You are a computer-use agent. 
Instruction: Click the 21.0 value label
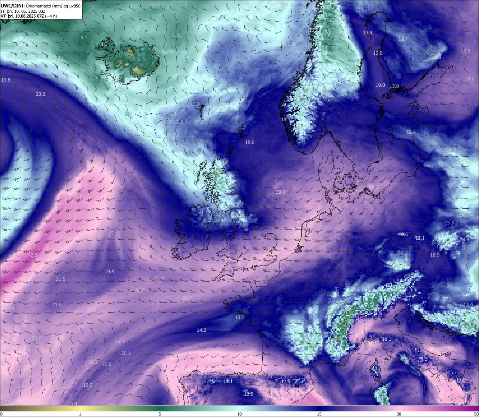click(57, 305)
